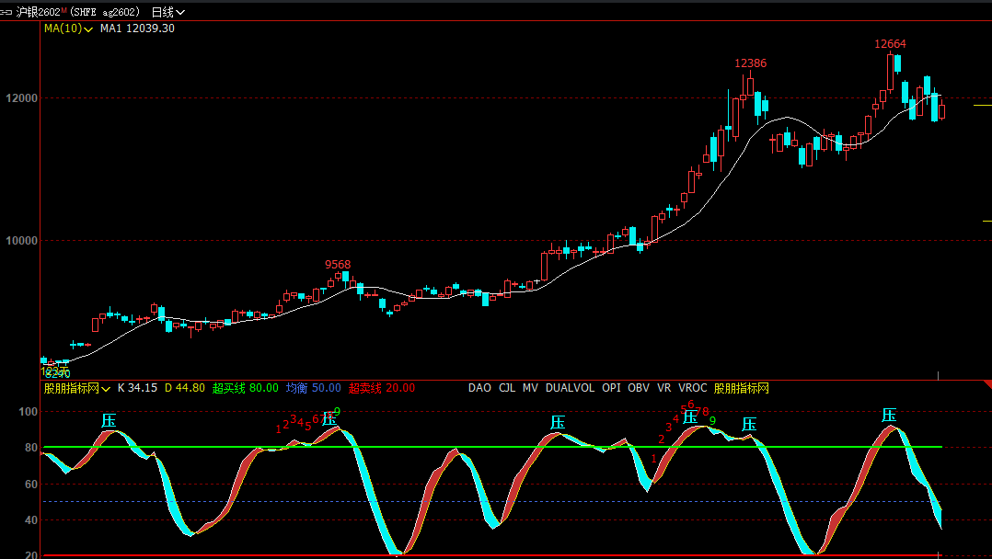Click the 12000 price axis label
Image resolution: width=992 pixels, height=559 pixels.
pyautogui.click(x=21, y=98)
